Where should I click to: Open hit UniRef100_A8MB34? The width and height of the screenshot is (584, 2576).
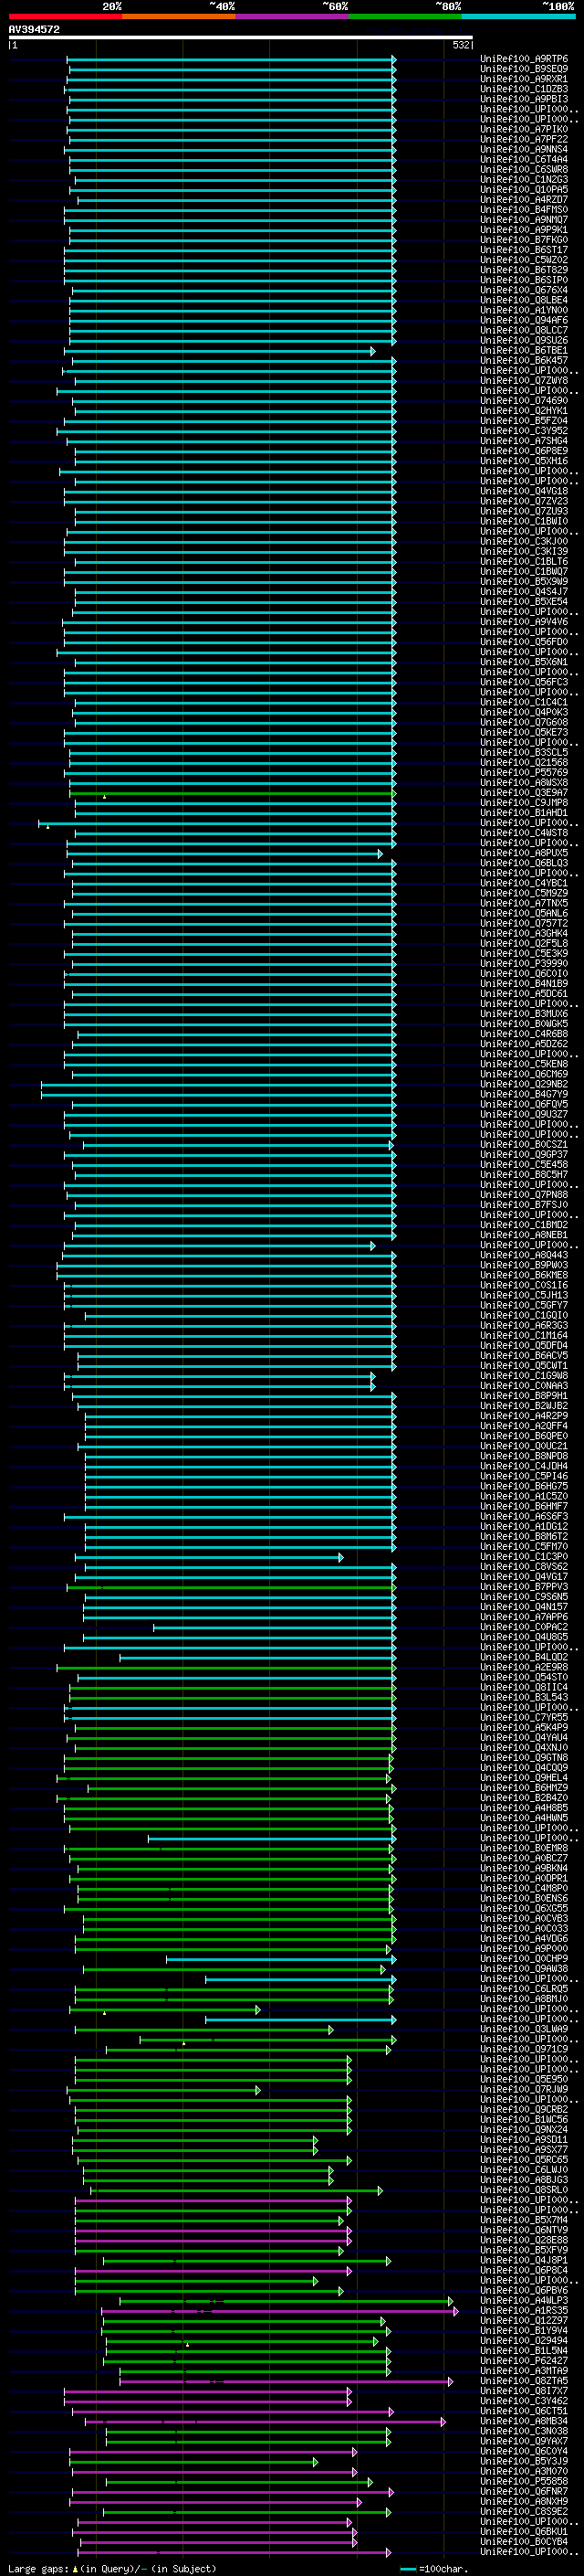coord(524,2421)
